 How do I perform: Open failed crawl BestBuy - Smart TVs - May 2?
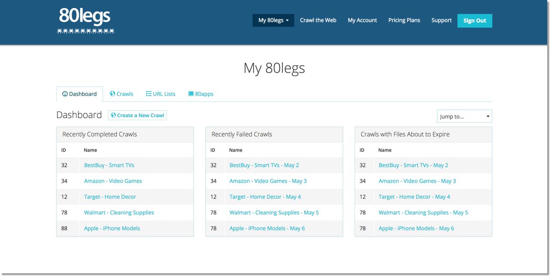tap(264, 165)
